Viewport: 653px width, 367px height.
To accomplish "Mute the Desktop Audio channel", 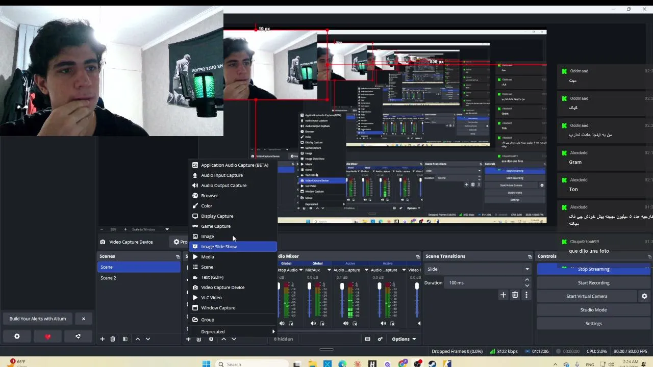I will [x=282, y=323].
